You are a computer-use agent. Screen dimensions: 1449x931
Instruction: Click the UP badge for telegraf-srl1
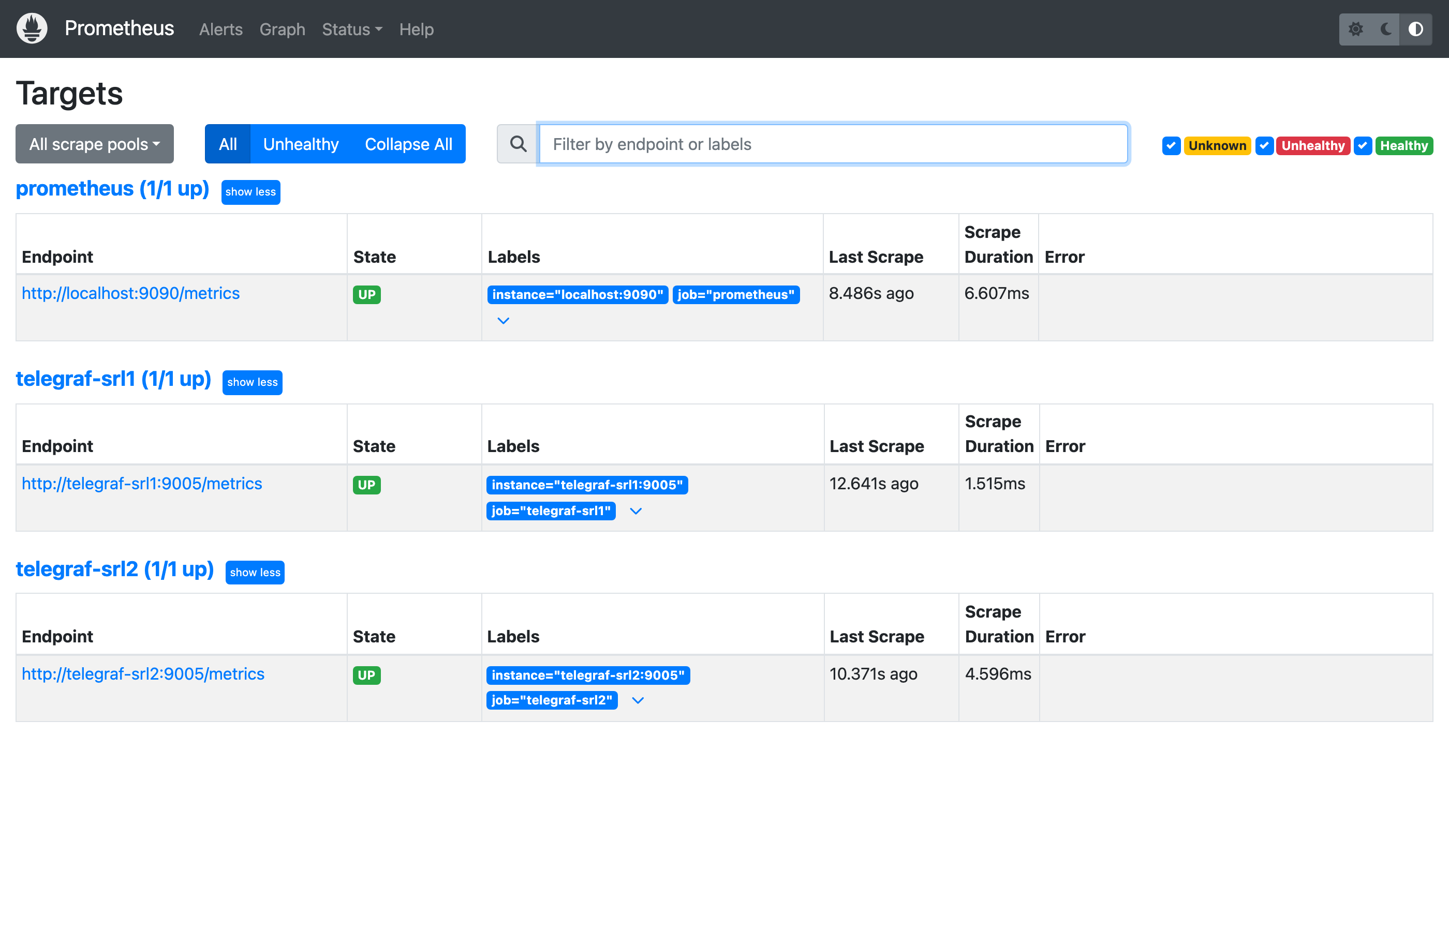pyautogui.click(x=366, y=486)
